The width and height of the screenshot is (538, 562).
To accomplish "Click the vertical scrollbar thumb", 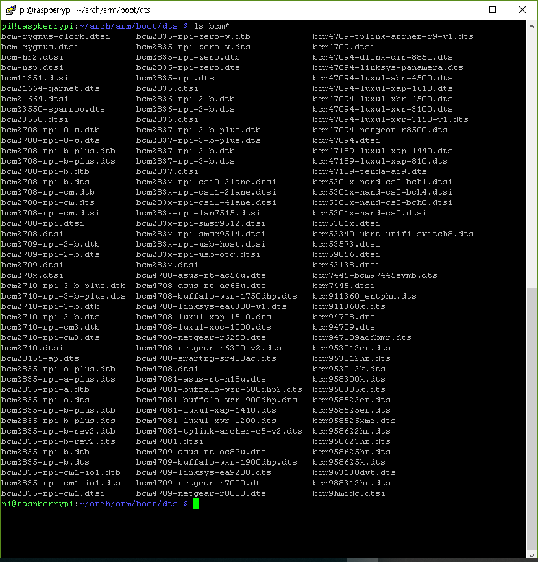I will click(x=532, y=419).
